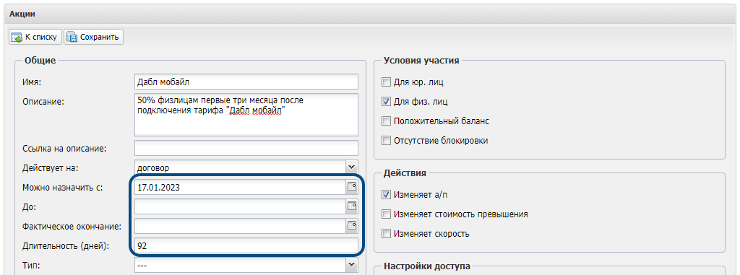Expand the 'Действует на' dropdown arrow

click(x=352, y=167)
